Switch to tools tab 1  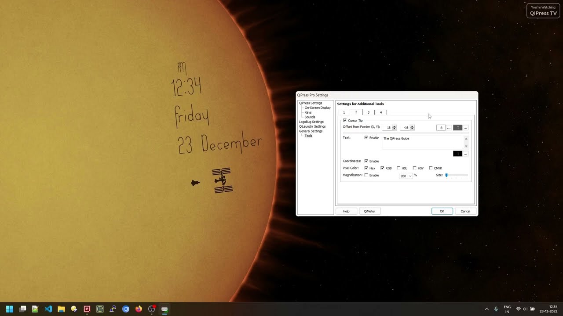coord(344,112)
